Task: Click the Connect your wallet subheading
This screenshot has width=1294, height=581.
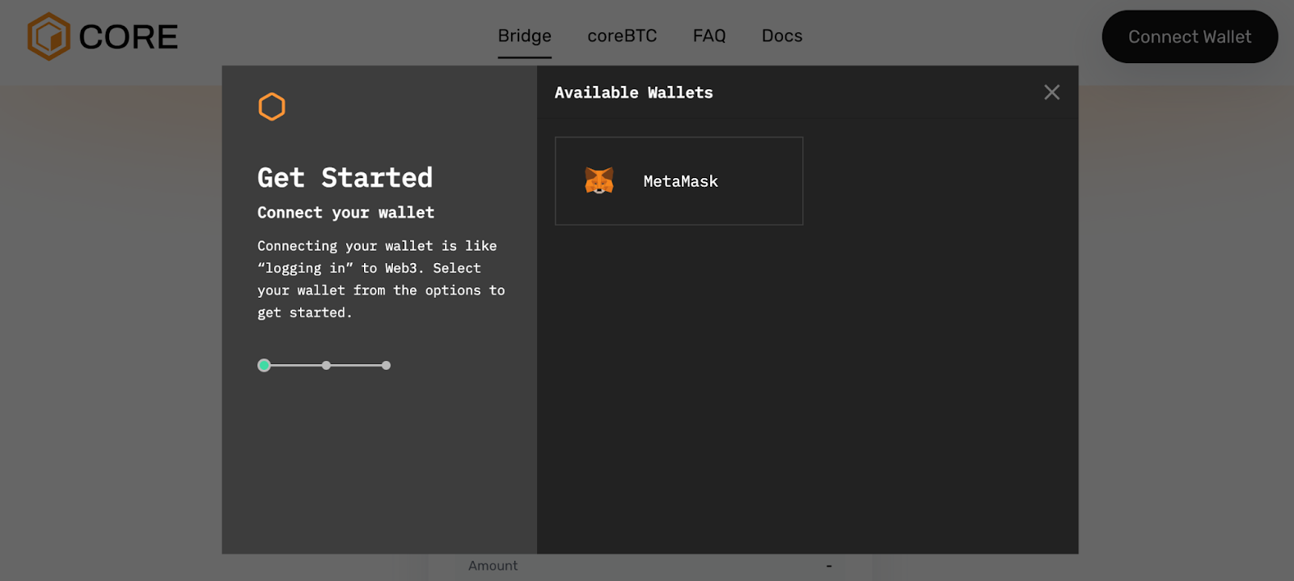Action: (x=345, y=213)
